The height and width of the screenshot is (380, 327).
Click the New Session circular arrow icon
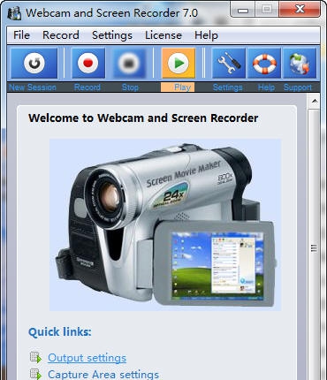pyautogui.click(x=34, y=64)
